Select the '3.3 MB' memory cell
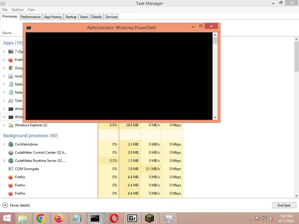The width and height of the screenshot is (299, 224). click(130, 144)
